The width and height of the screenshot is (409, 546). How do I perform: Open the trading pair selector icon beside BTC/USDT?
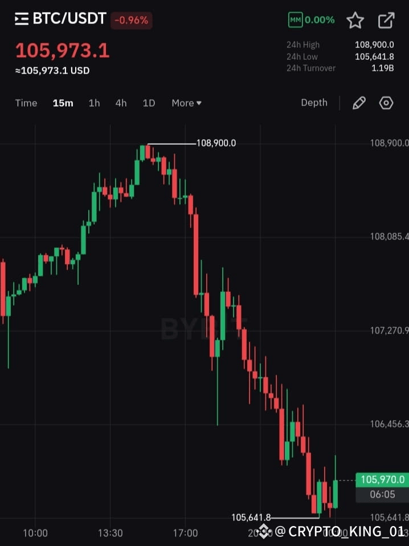pyautogui.click(x=21, y=18)
